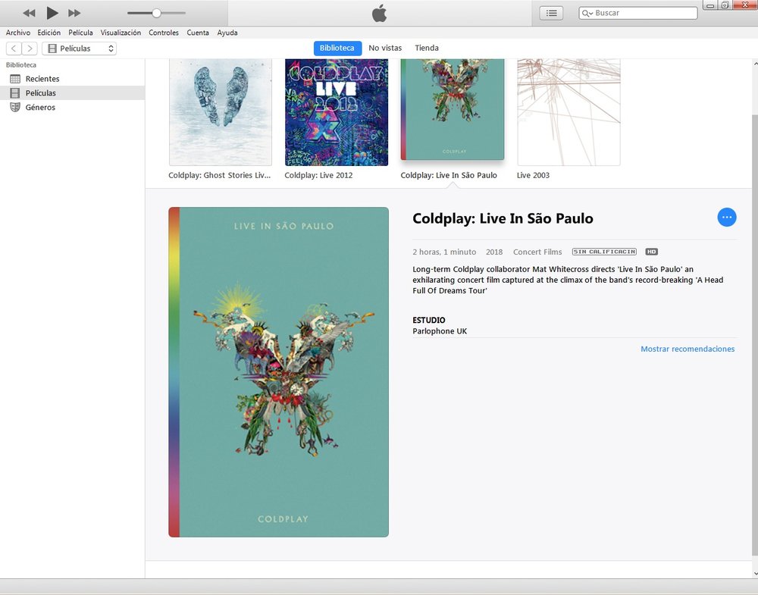Start playback with the Play button
The image size is (758, 595).
point(52,13)
